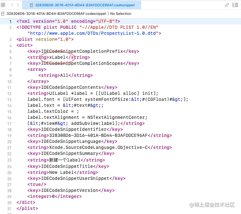Image resolution: width=241 pixels, height=214 pixels.
Task: Click the opening dict tag on line 4
Action: click(24, 45)
